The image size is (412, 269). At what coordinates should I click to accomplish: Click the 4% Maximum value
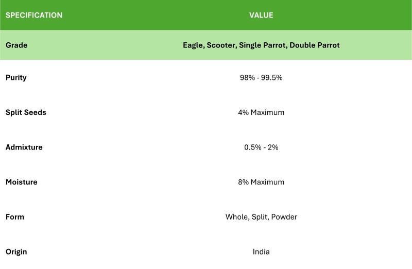click(261, 112)
